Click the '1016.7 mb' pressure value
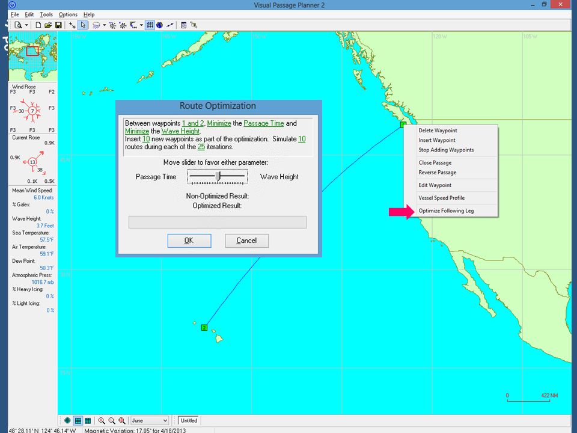This screenshot has height=433, width=577. coord(43,282)
